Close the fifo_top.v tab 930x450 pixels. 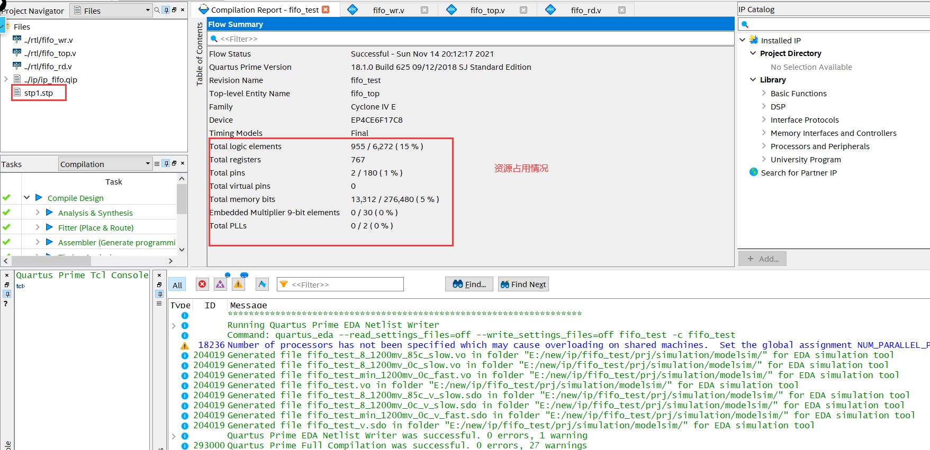523,10
